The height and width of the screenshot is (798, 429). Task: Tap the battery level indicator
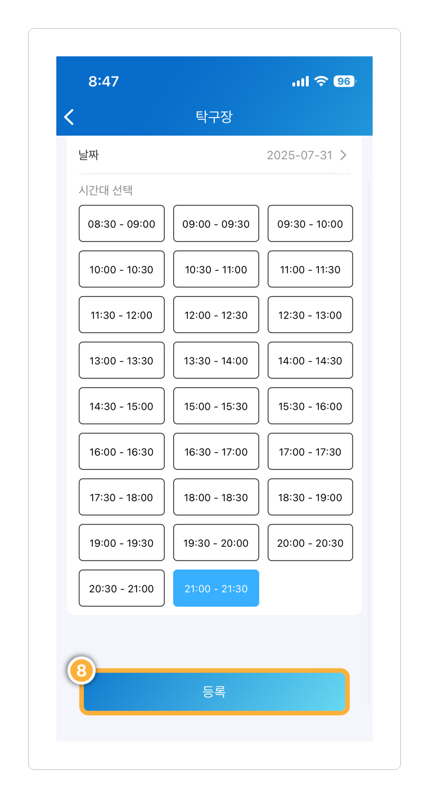pyautogui.click(x=344, y=81)
